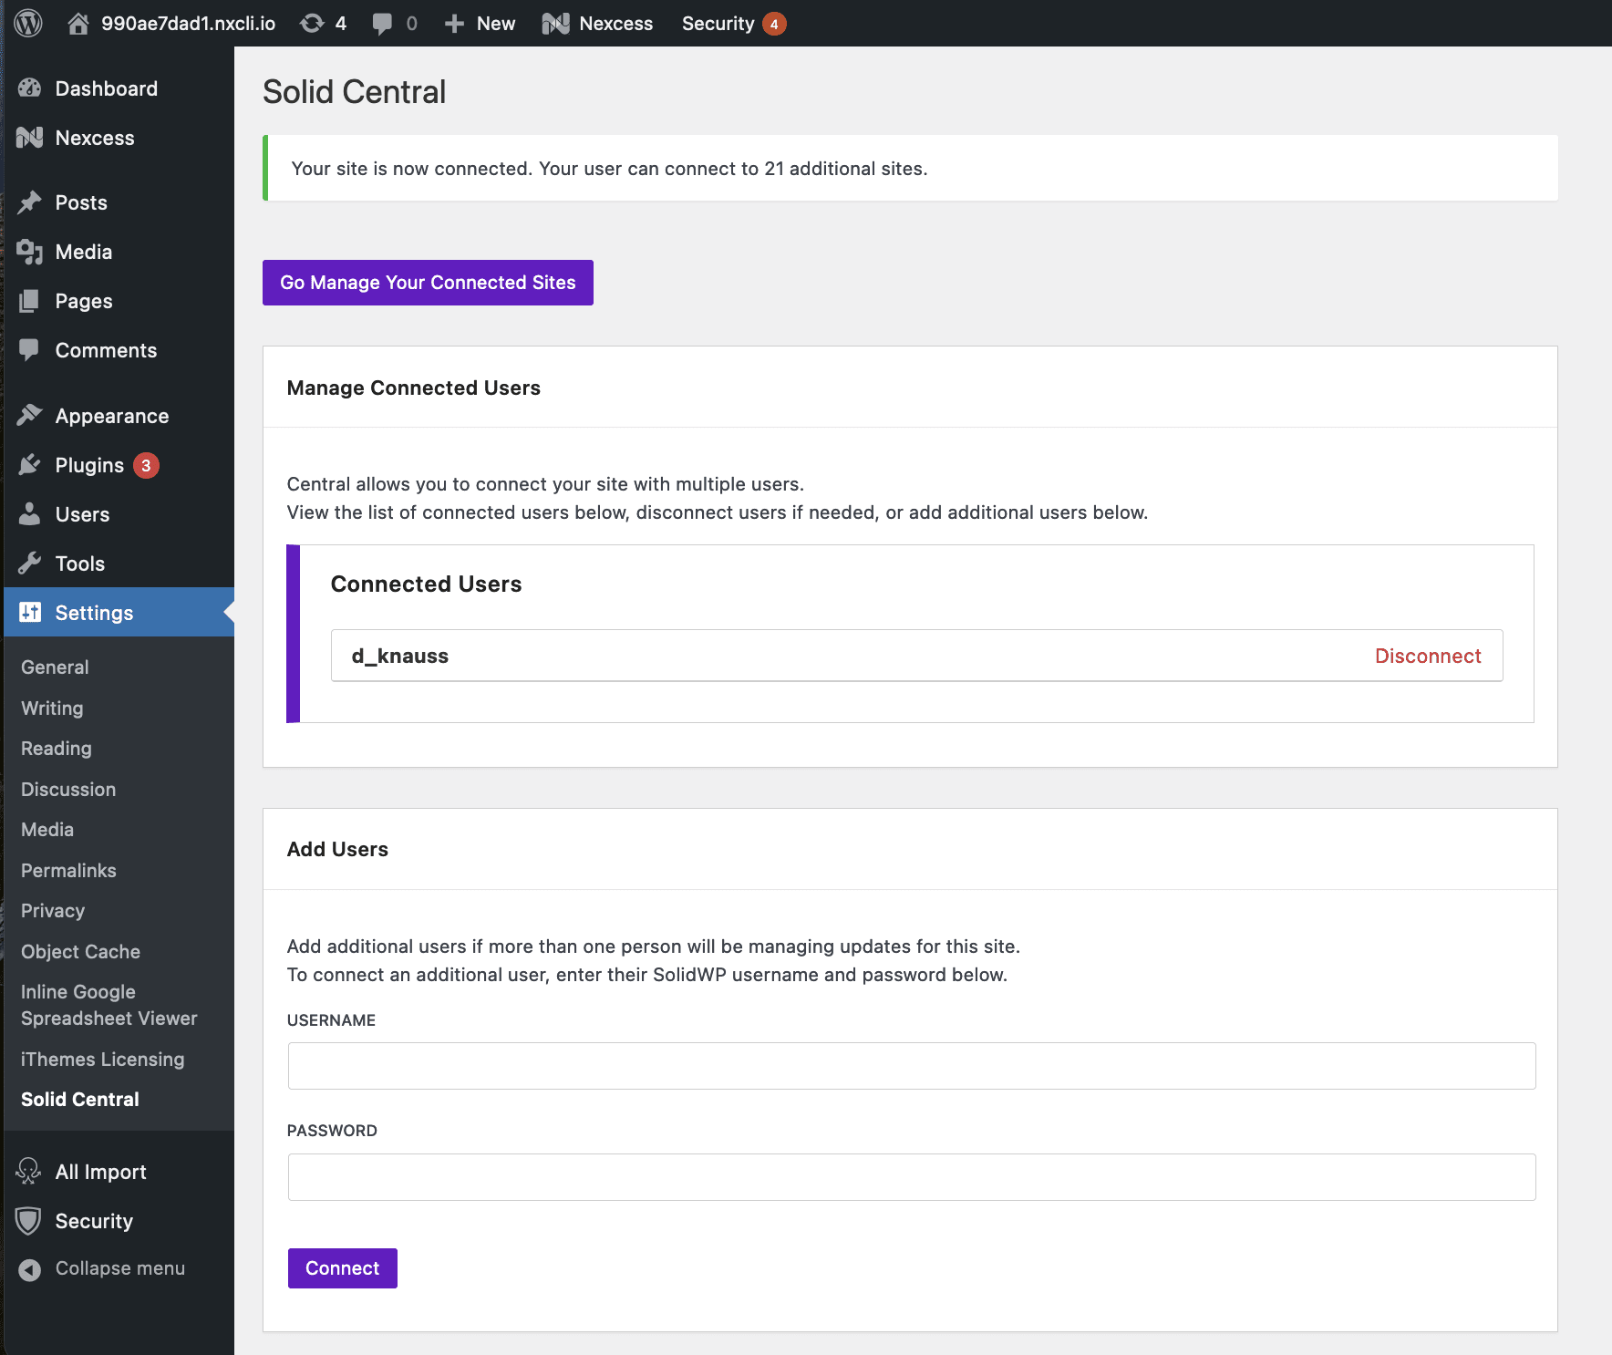1612x1355 pixels.
Task: Focus the PASSWORD input field
Action: point(912,1177)
